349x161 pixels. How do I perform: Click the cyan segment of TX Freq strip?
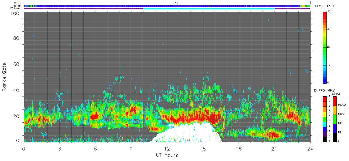click(209, 9)
